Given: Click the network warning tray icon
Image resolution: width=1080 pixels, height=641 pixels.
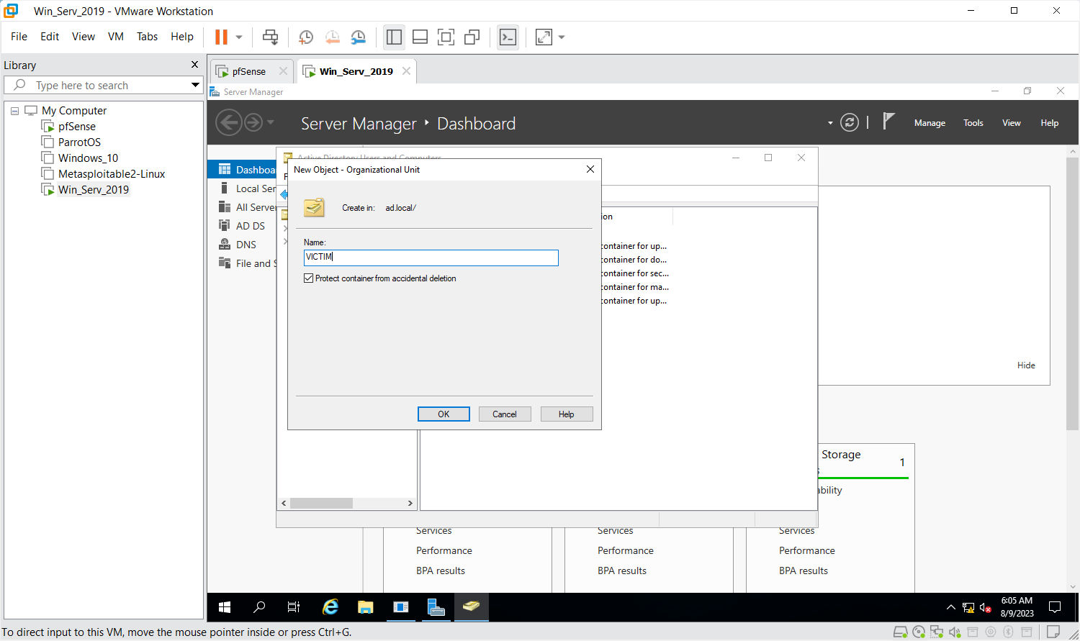Looking at the screenshot, I should pos(968,608).
